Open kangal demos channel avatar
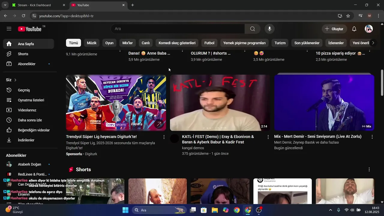 [174, 138]
